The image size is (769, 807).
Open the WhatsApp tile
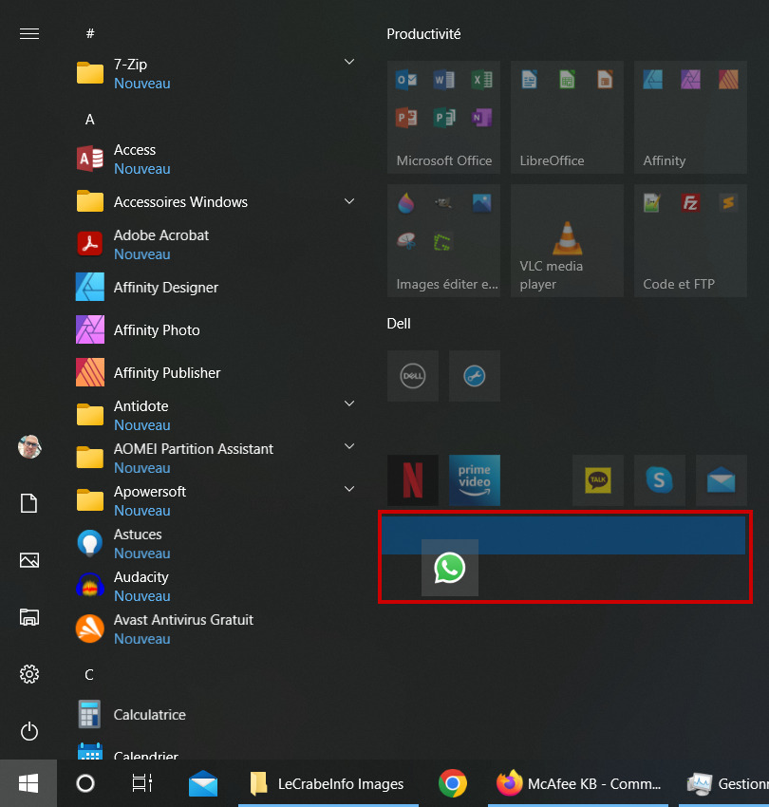point(450,568)
